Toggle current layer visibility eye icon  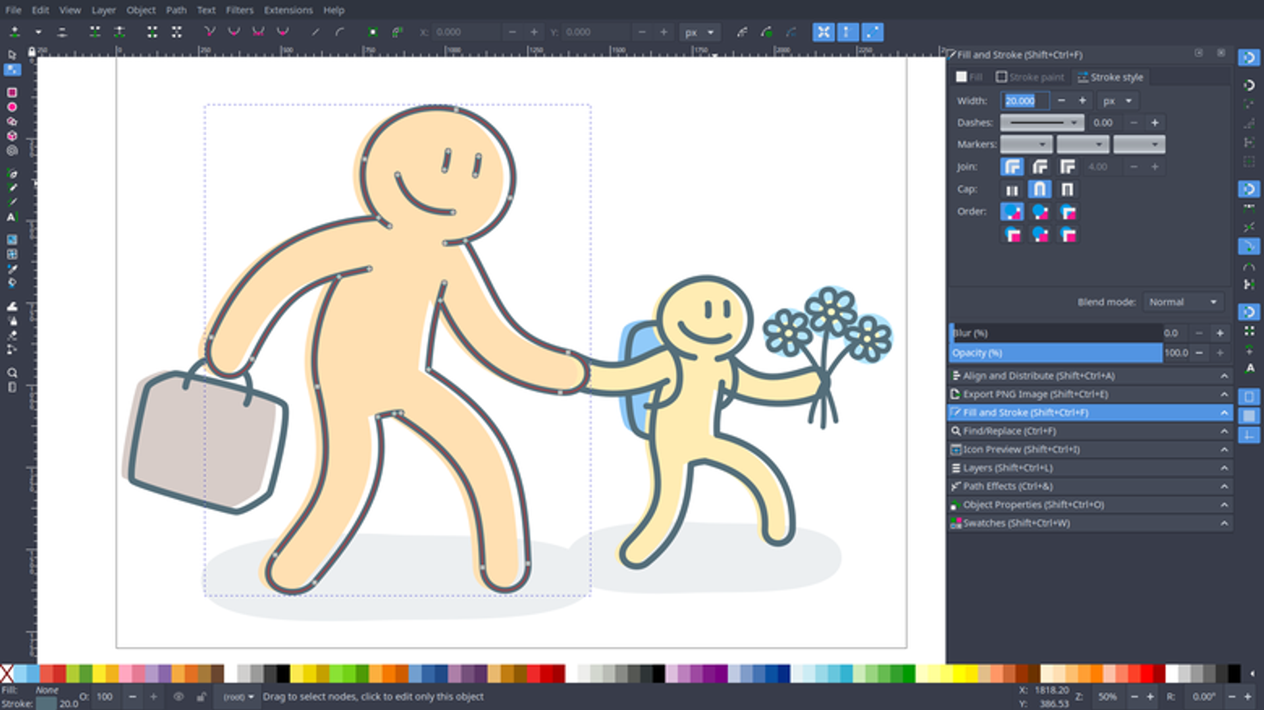pos(178,697)
